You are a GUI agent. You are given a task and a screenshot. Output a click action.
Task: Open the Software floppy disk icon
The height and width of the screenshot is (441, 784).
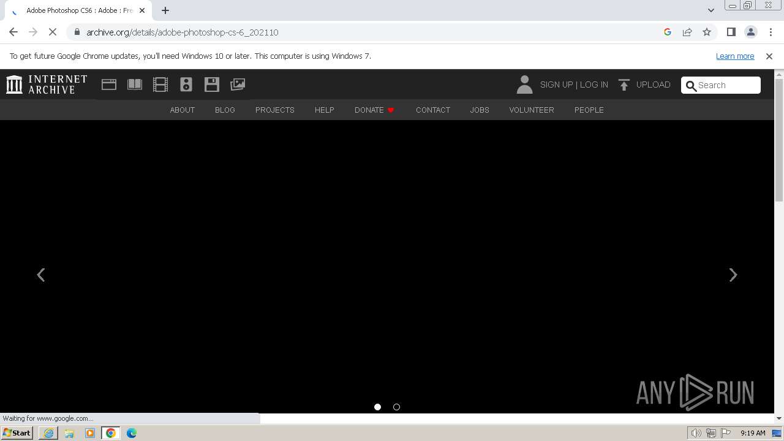pos(212,85)
